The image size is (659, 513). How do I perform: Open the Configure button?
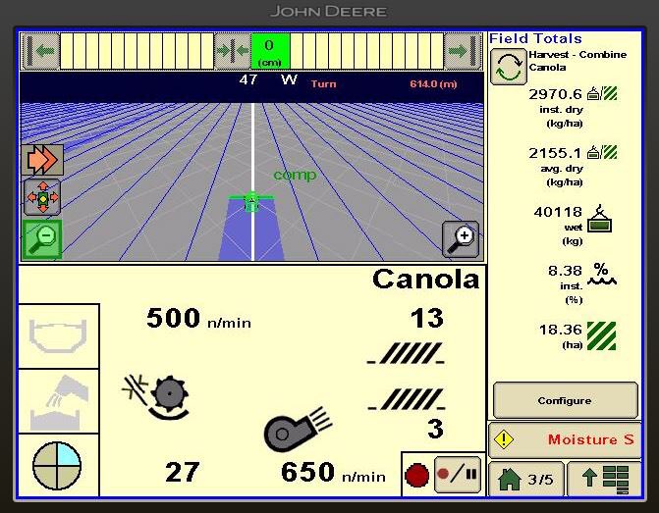[566, 400]
